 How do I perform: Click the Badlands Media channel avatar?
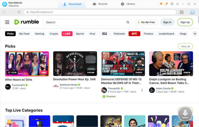[x=56, y=86]
